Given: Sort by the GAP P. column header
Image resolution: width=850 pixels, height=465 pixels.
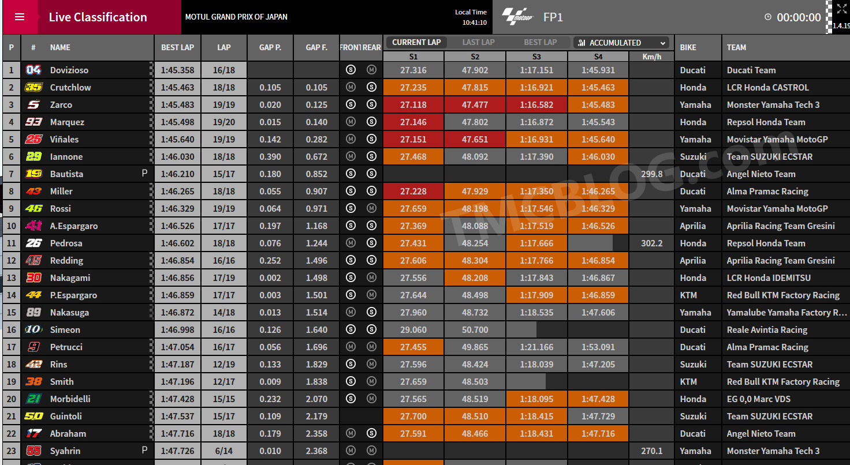Looking at the screenshot, I should point(270,47).
